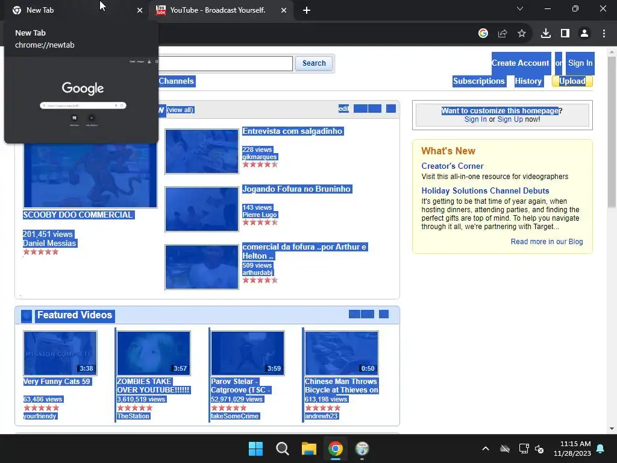
Task: Click the (view all) link
Action: tap(180, 110)
